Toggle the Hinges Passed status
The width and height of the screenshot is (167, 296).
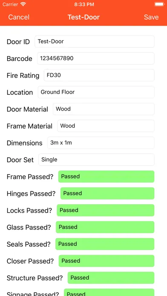(x=107, y=194)
